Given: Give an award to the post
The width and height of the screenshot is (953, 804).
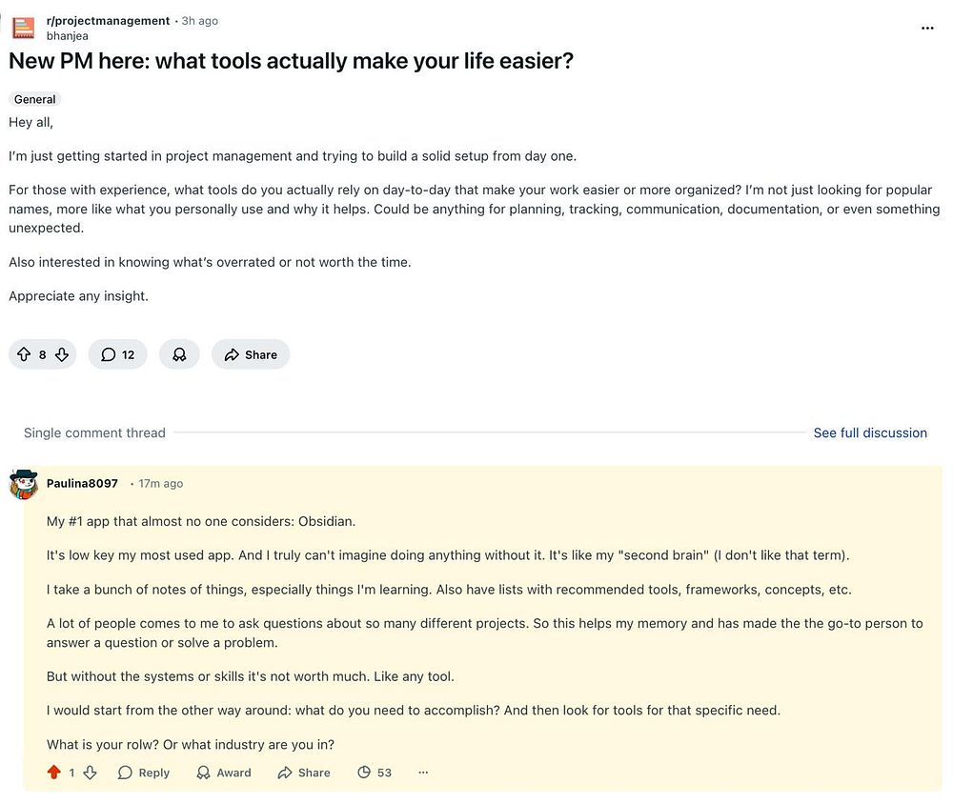Looking at the screenshot, I should 179,354.
